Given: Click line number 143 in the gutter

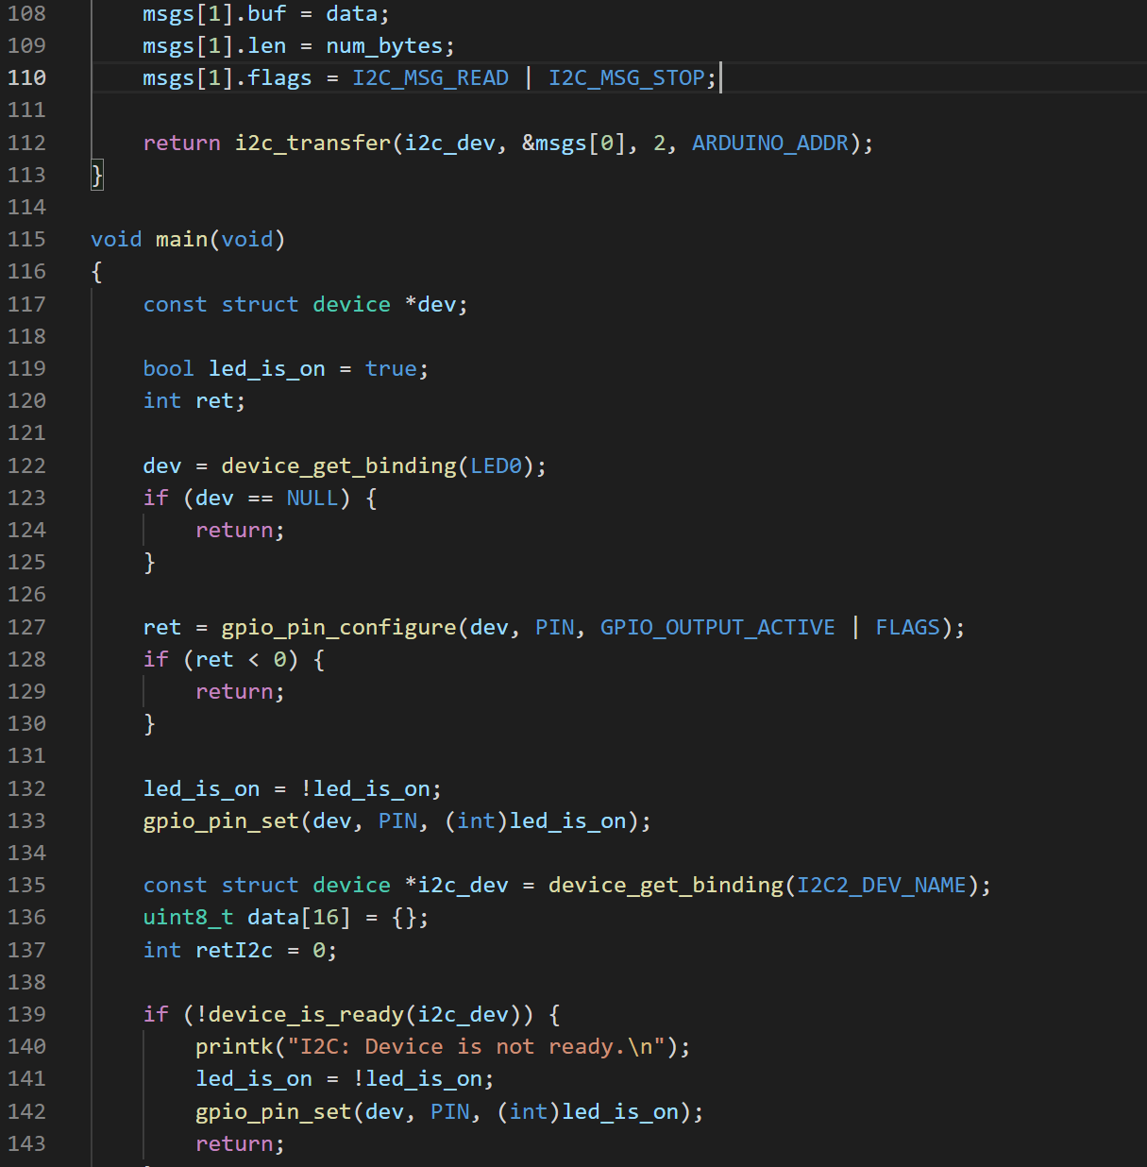Looking at the screenshot, I should (x=26, y=1143).
